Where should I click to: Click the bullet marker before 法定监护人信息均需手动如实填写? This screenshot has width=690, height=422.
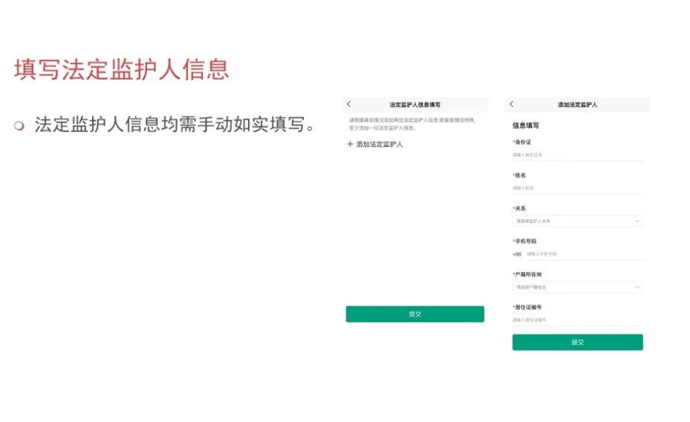20,125
